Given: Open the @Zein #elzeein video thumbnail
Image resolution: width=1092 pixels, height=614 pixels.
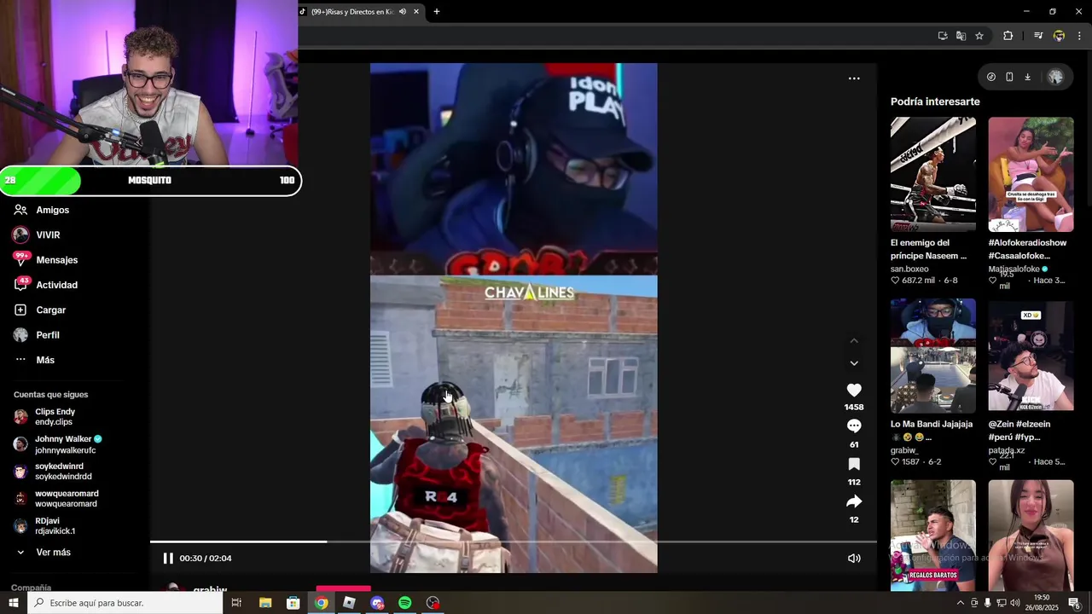Looking at the screenshot, I should tap(1031, 356).
